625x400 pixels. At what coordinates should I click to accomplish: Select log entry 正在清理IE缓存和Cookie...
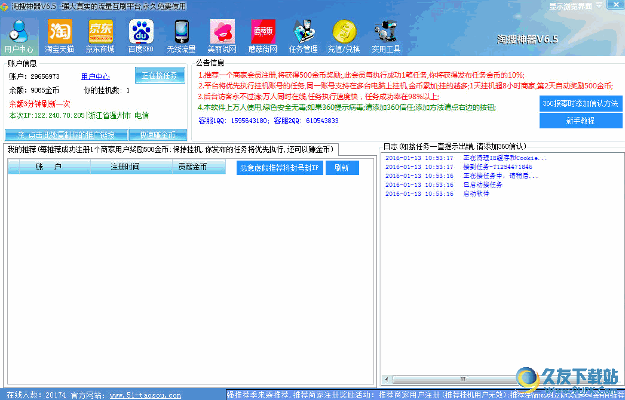pyautogui.click(x=466, y=158)
